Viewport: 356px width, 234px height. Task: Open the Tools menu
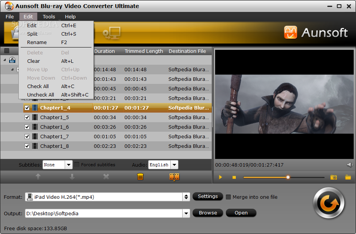coord(49,16)
